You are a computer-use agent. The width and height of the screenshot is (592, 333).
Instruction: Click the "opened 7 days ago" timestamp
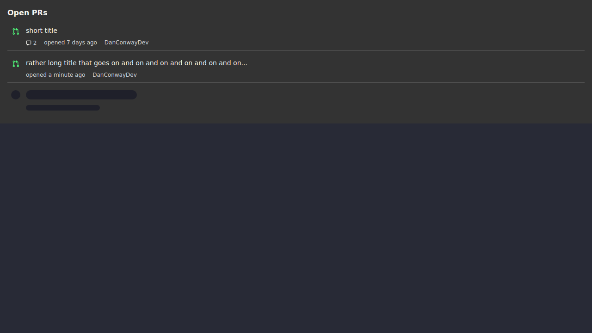(70, 43)
